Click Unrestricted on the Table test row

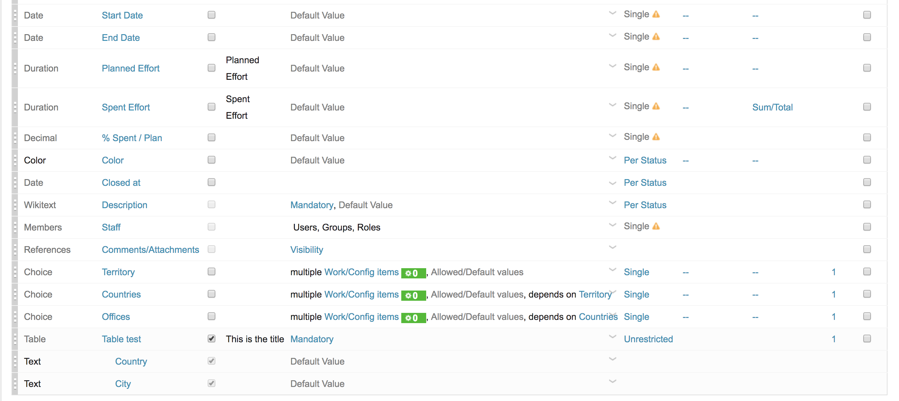[x=648, y=339]
